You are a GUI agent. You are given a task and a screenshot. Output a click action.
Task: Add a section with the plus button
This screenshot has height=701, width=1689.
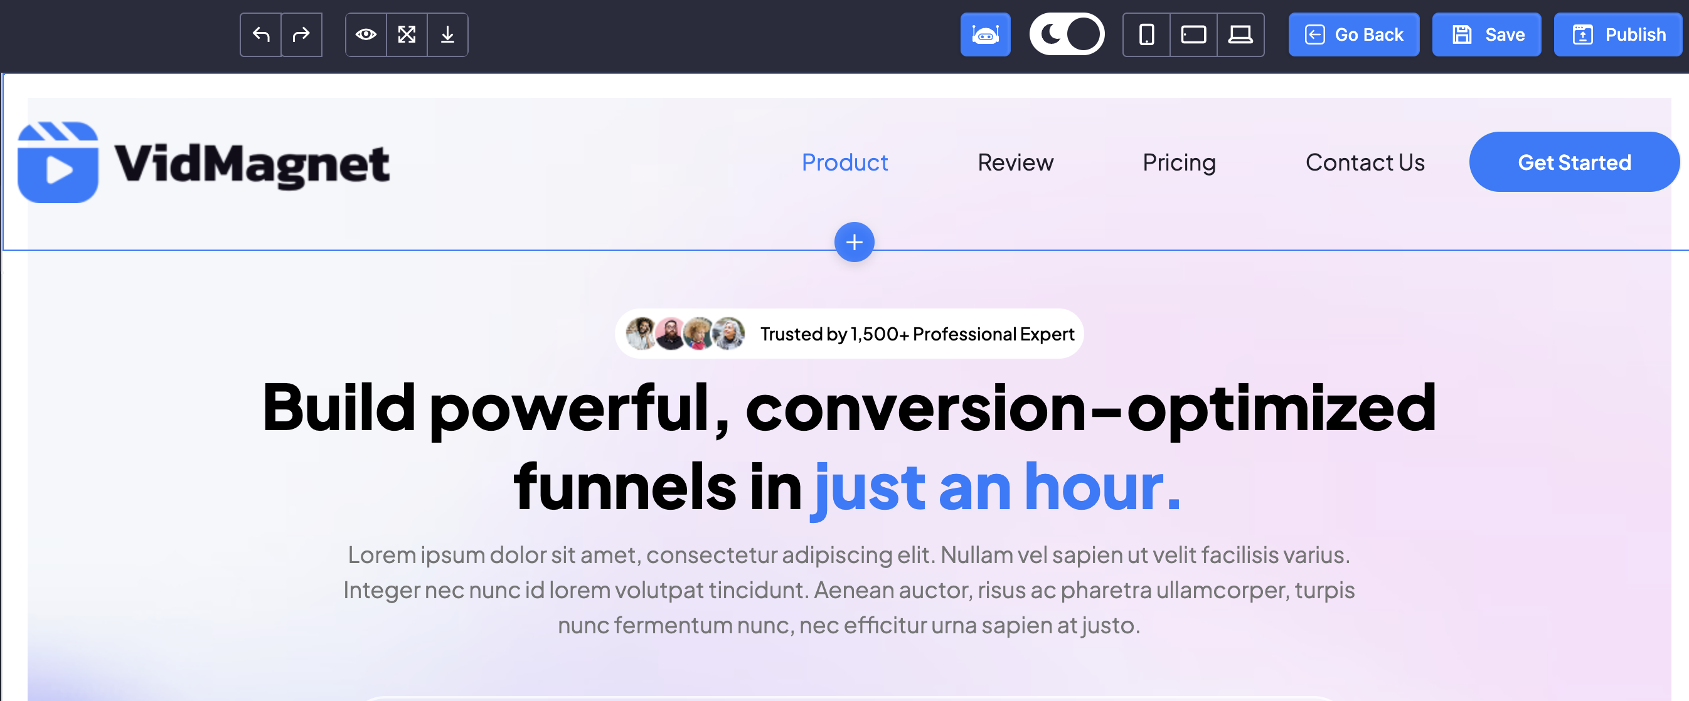(x=854, y=243)
